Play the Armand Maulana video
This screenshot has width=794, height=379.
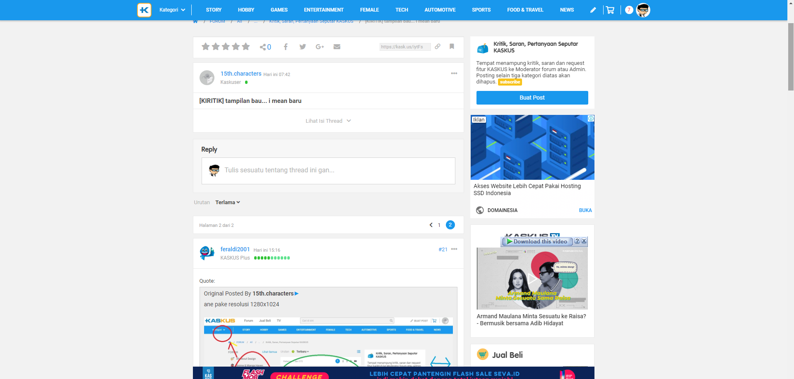click(x=532, y=279)
